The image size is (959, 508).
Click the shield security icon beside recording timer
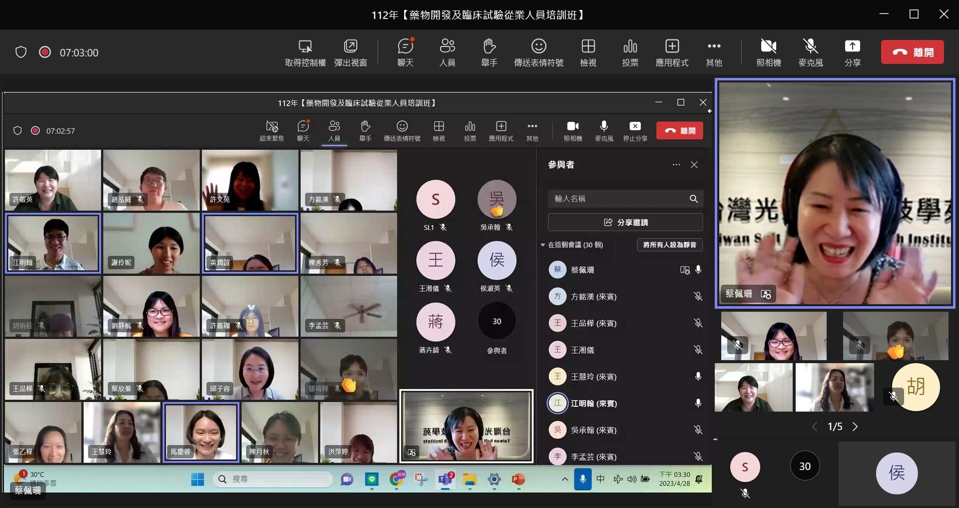(20, 52)
